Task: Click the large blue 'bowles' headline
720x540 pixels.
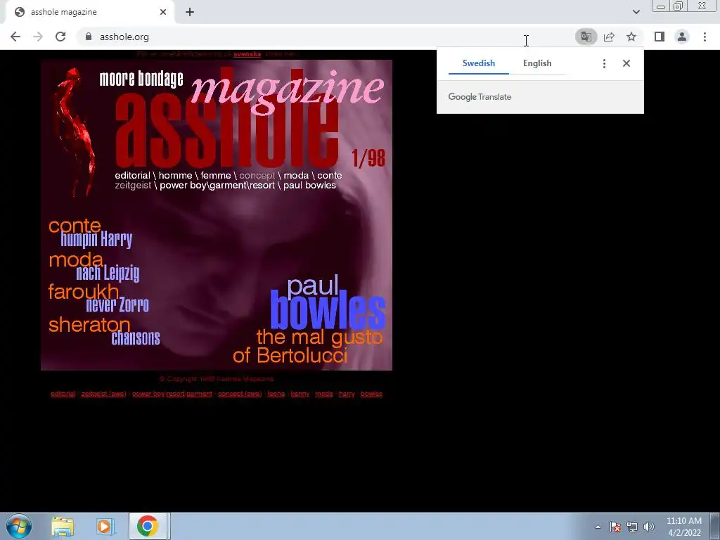Action: pyautogui.click(x=328, y=311)
